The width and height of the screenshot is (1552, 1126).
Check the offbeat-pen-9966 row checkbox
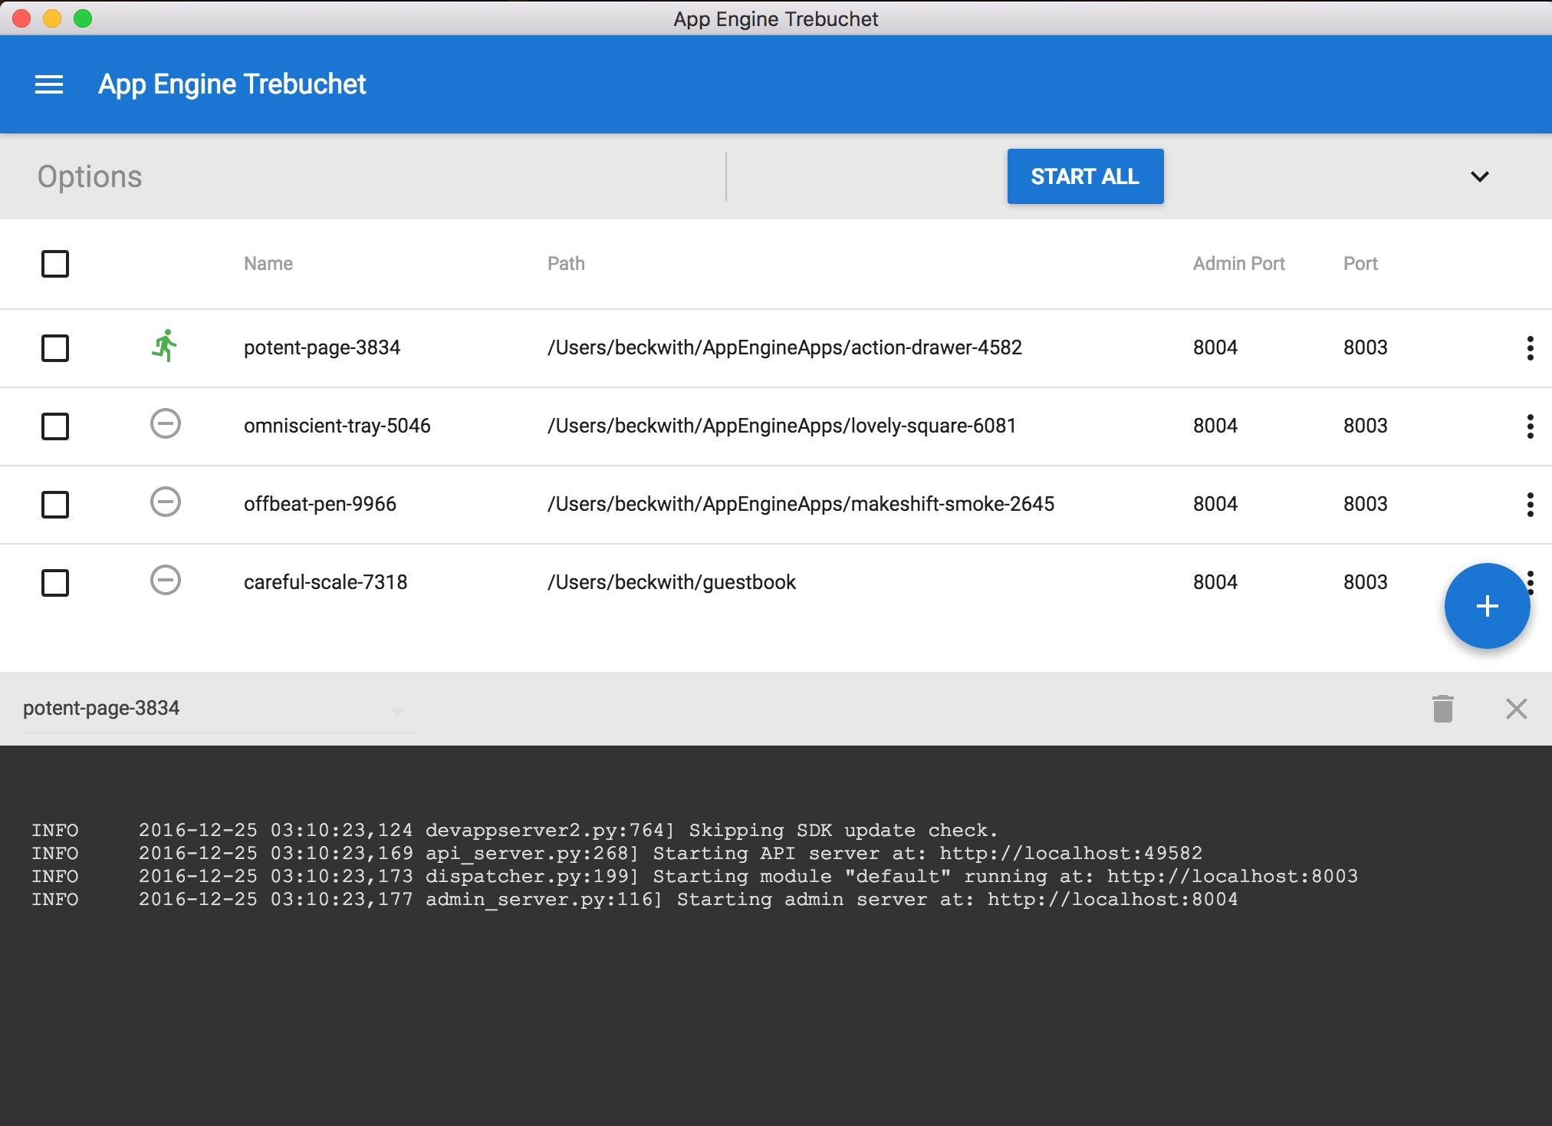pyautogui.click(x=55, y=505)
